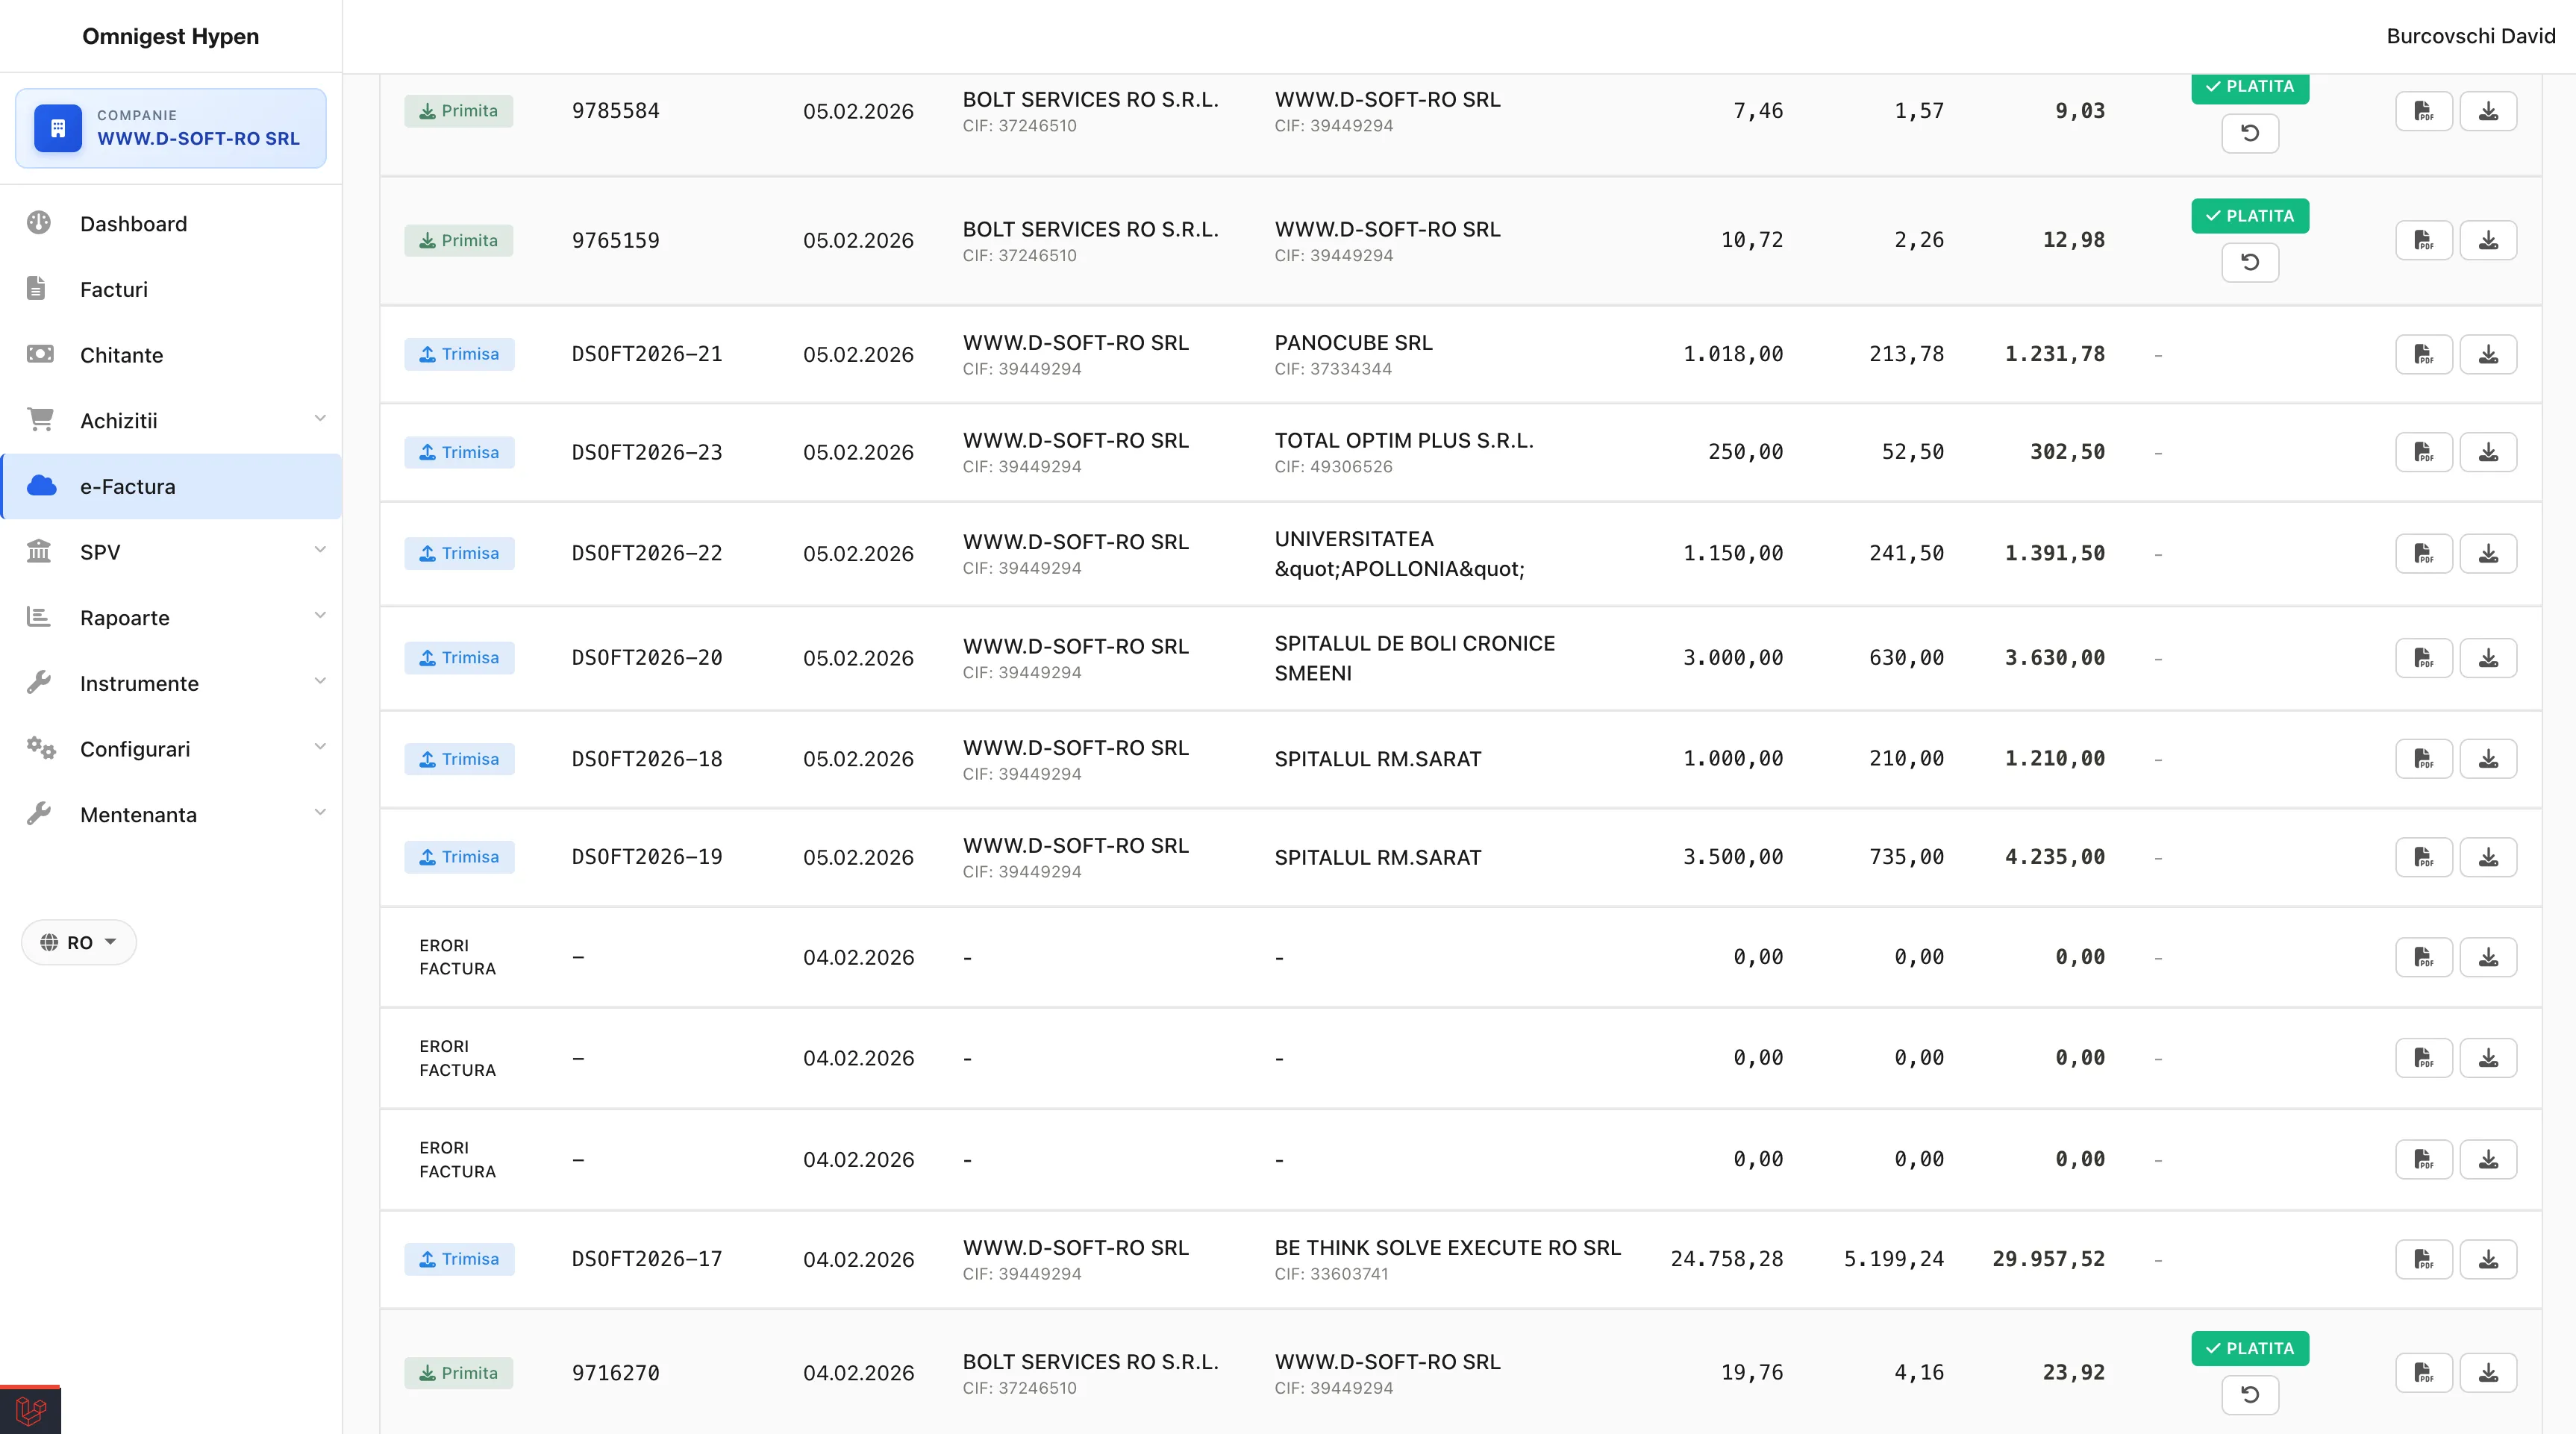Toggle the PLATITA badge for invoice 9765159

tap(2249, 216)
